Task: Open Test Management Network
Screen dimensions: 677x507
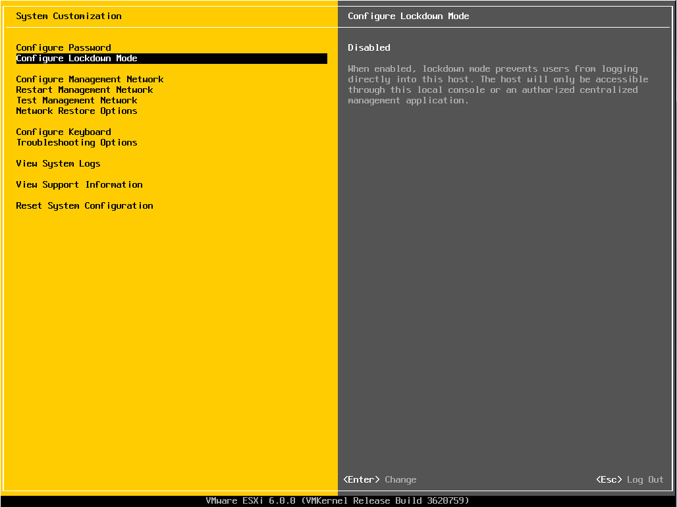Action: tap(76, 100)
